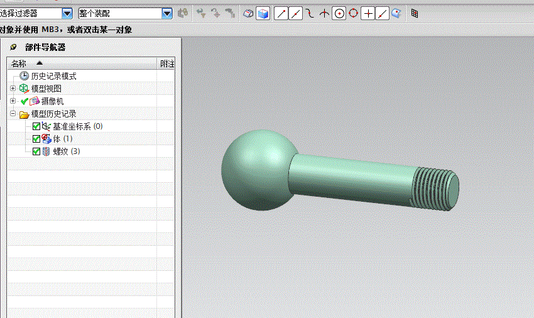Enable the Control Point snap icon
The height and width of the screenshot is (318, 534).
pos(310,14)
